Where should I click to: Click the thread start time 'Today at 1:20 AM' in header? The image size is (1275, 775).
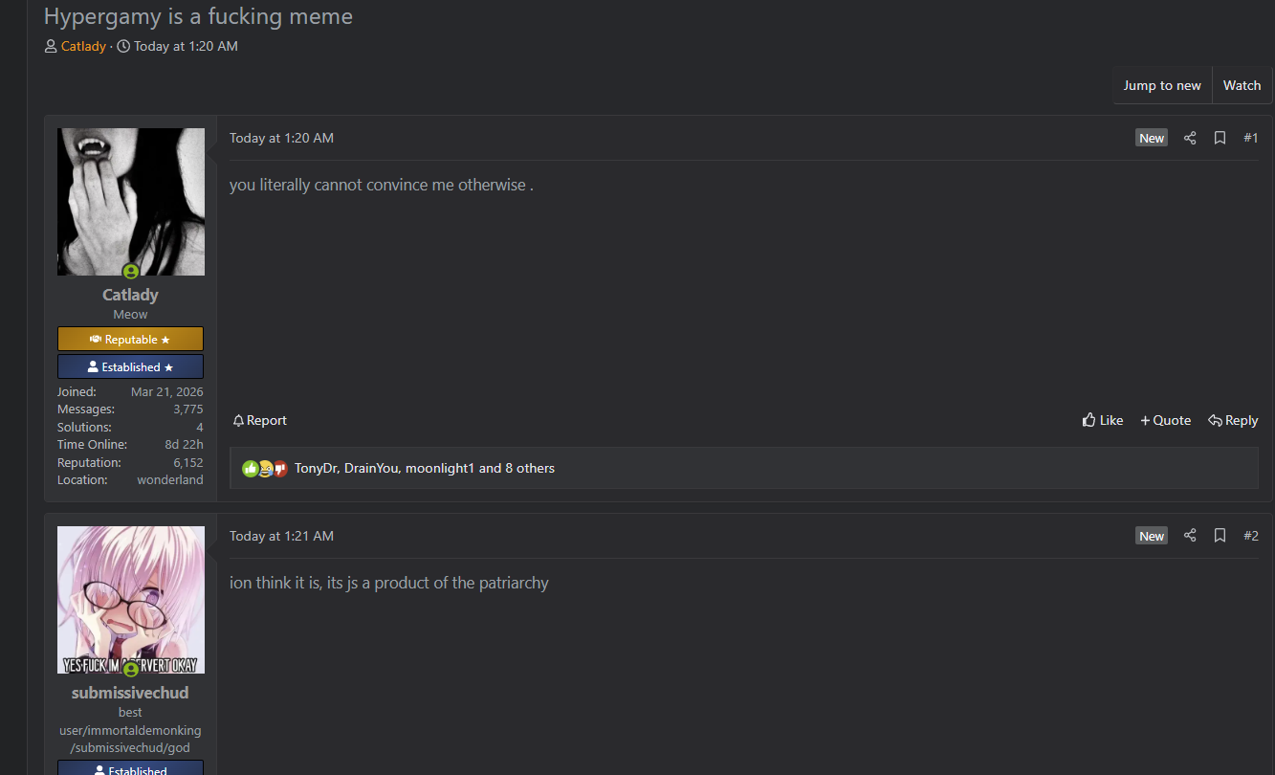[186, 46]
